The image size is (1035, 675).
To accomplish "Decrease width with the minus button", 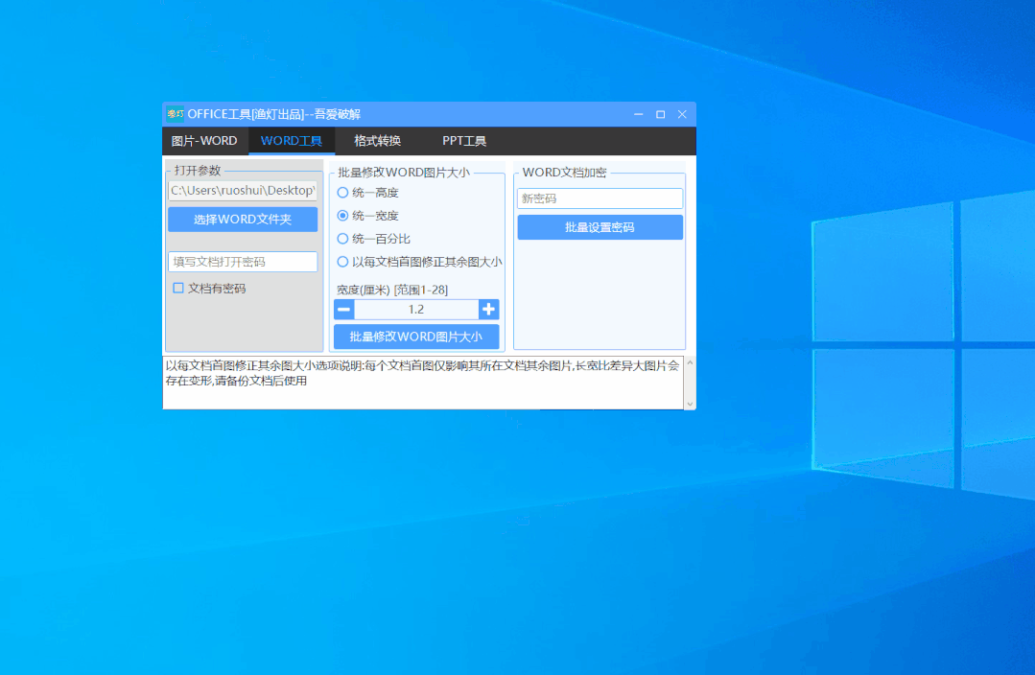I will (344, 310).
